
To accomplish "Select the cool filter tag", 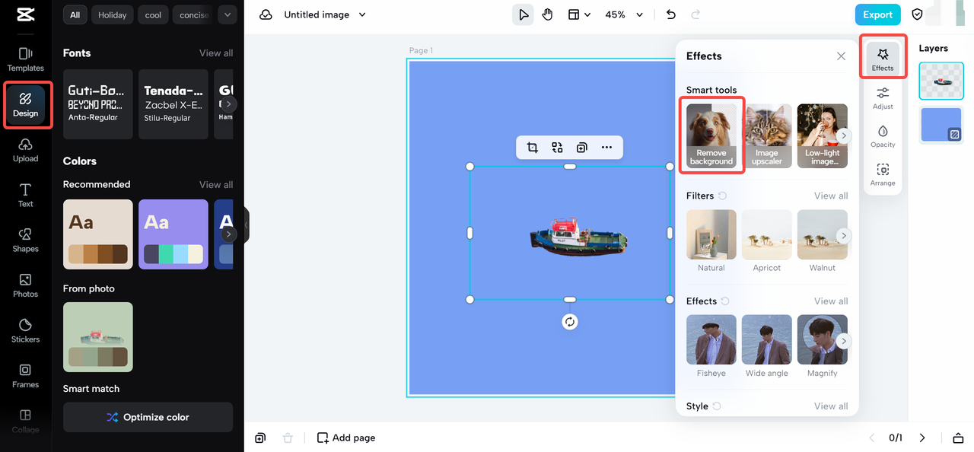I will 154,14.
